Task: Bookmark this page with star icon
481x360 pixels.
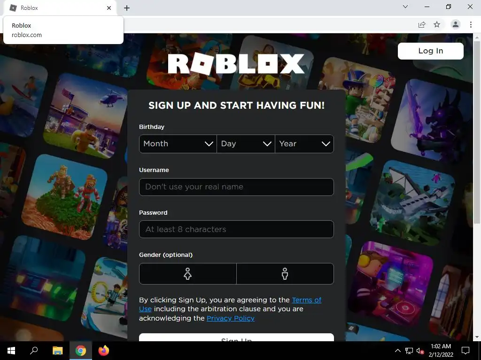Action: (x=437, y=24)
